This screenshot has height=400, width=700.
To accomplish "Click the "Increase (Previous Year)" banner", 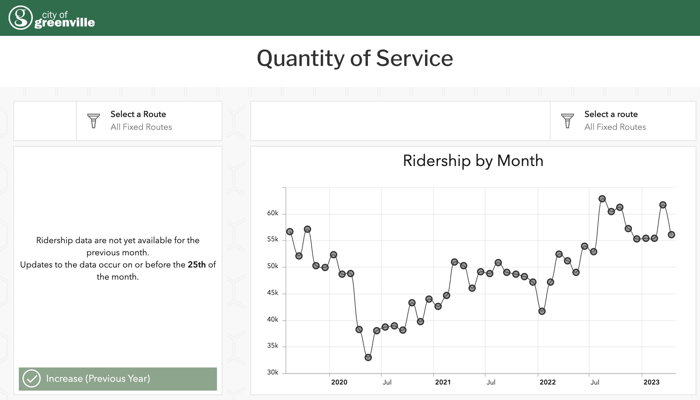I will [x=117, y=379].
